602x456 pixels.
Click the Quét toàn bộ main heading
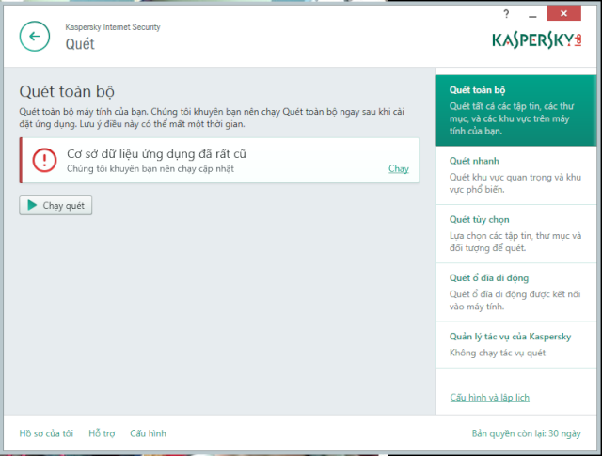[x=67, y=92]
